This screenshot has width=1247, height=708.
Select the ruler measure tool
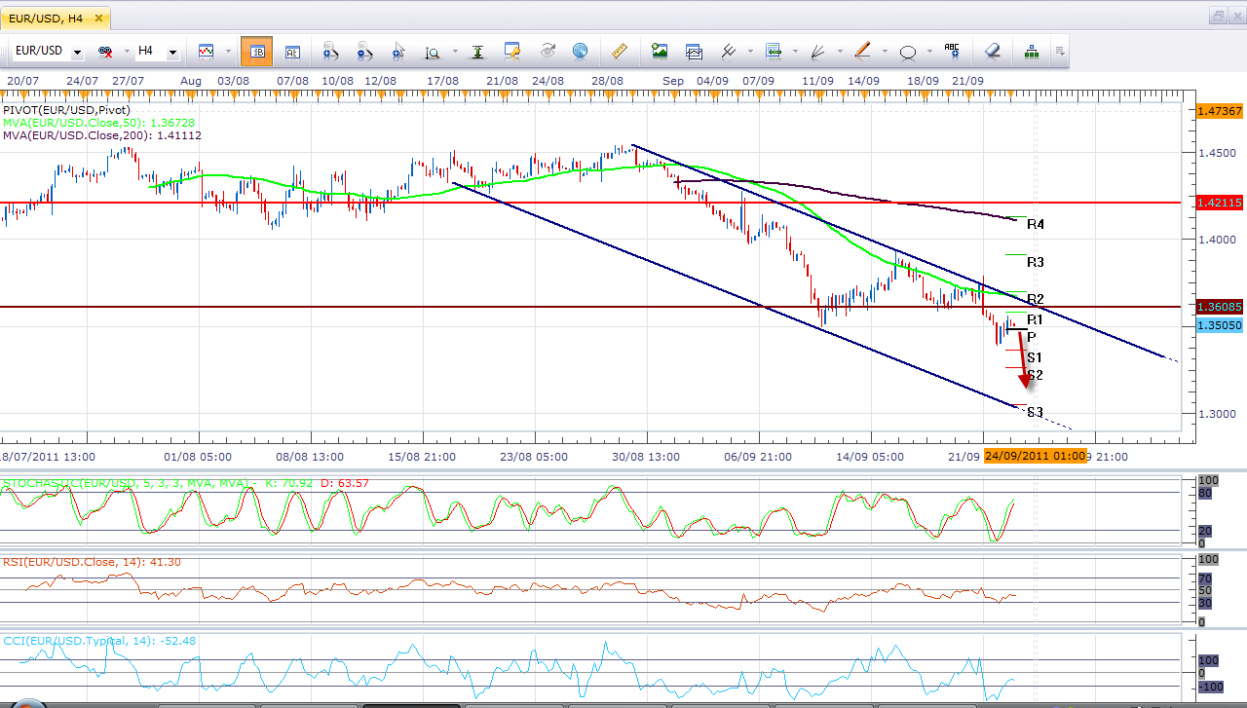pyautogui.click(x=620, y=51)
